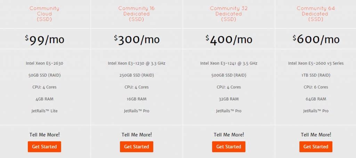Click Tell Me More under Community 16
The image size is (356, 158).
137,135
